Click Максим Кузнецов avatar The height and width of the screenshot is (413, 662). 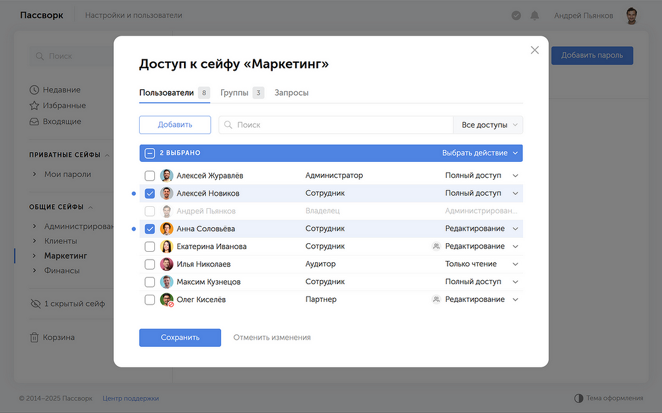click(167, 282)
